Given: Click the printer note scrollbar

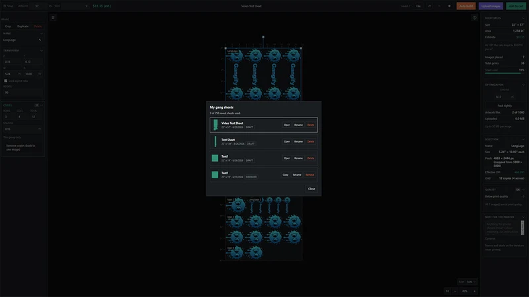Looking at the screenshot, I should (522, 228).
